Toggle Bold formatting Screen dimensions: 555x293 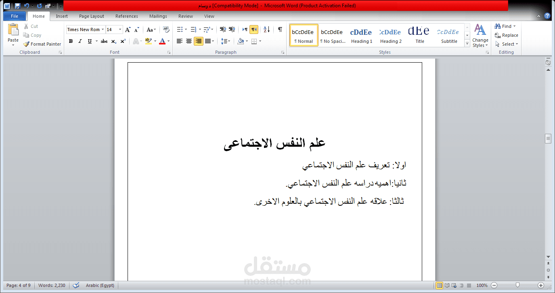tap(71, 41)
